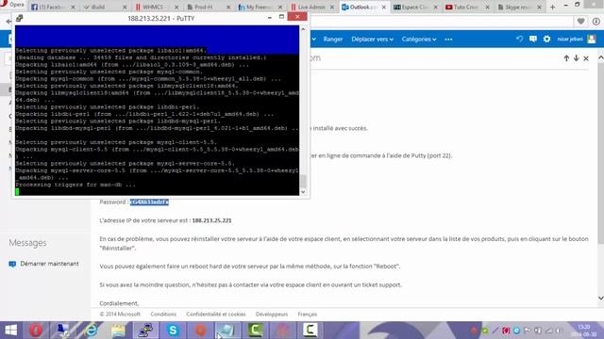
Task: Open the dropdown chevron left of Ranger
Action: click(x=314, y=40)
